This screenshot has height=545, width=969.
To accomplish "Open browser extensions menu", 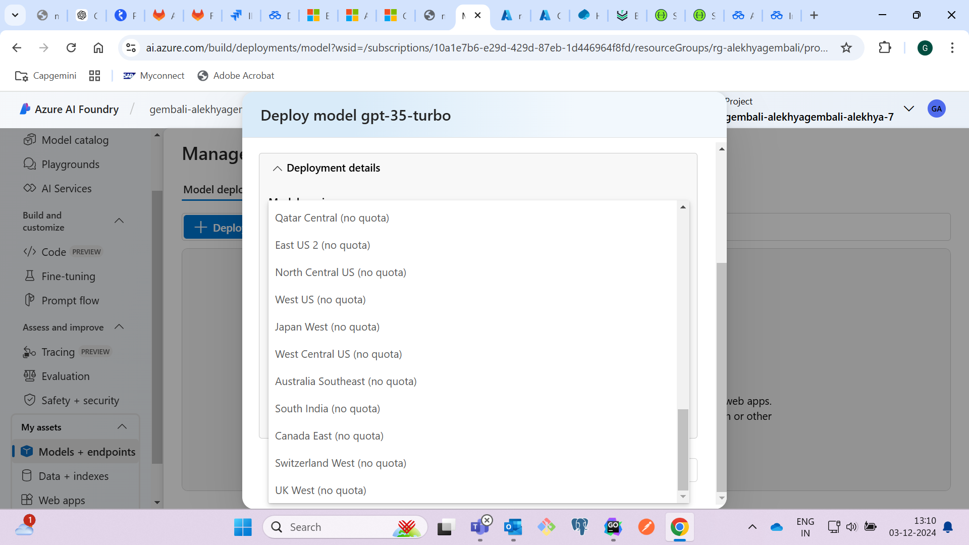I will pyautogui.click(x=885, y=47).
